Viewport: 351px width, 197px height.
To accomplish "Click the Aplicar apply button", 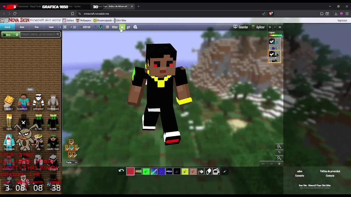I will tap(258, 27).
